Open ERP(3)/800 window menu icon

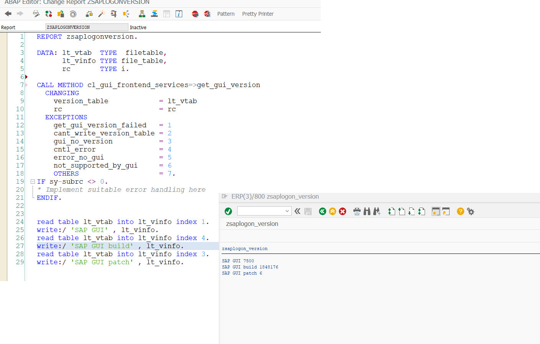[225, 196]
